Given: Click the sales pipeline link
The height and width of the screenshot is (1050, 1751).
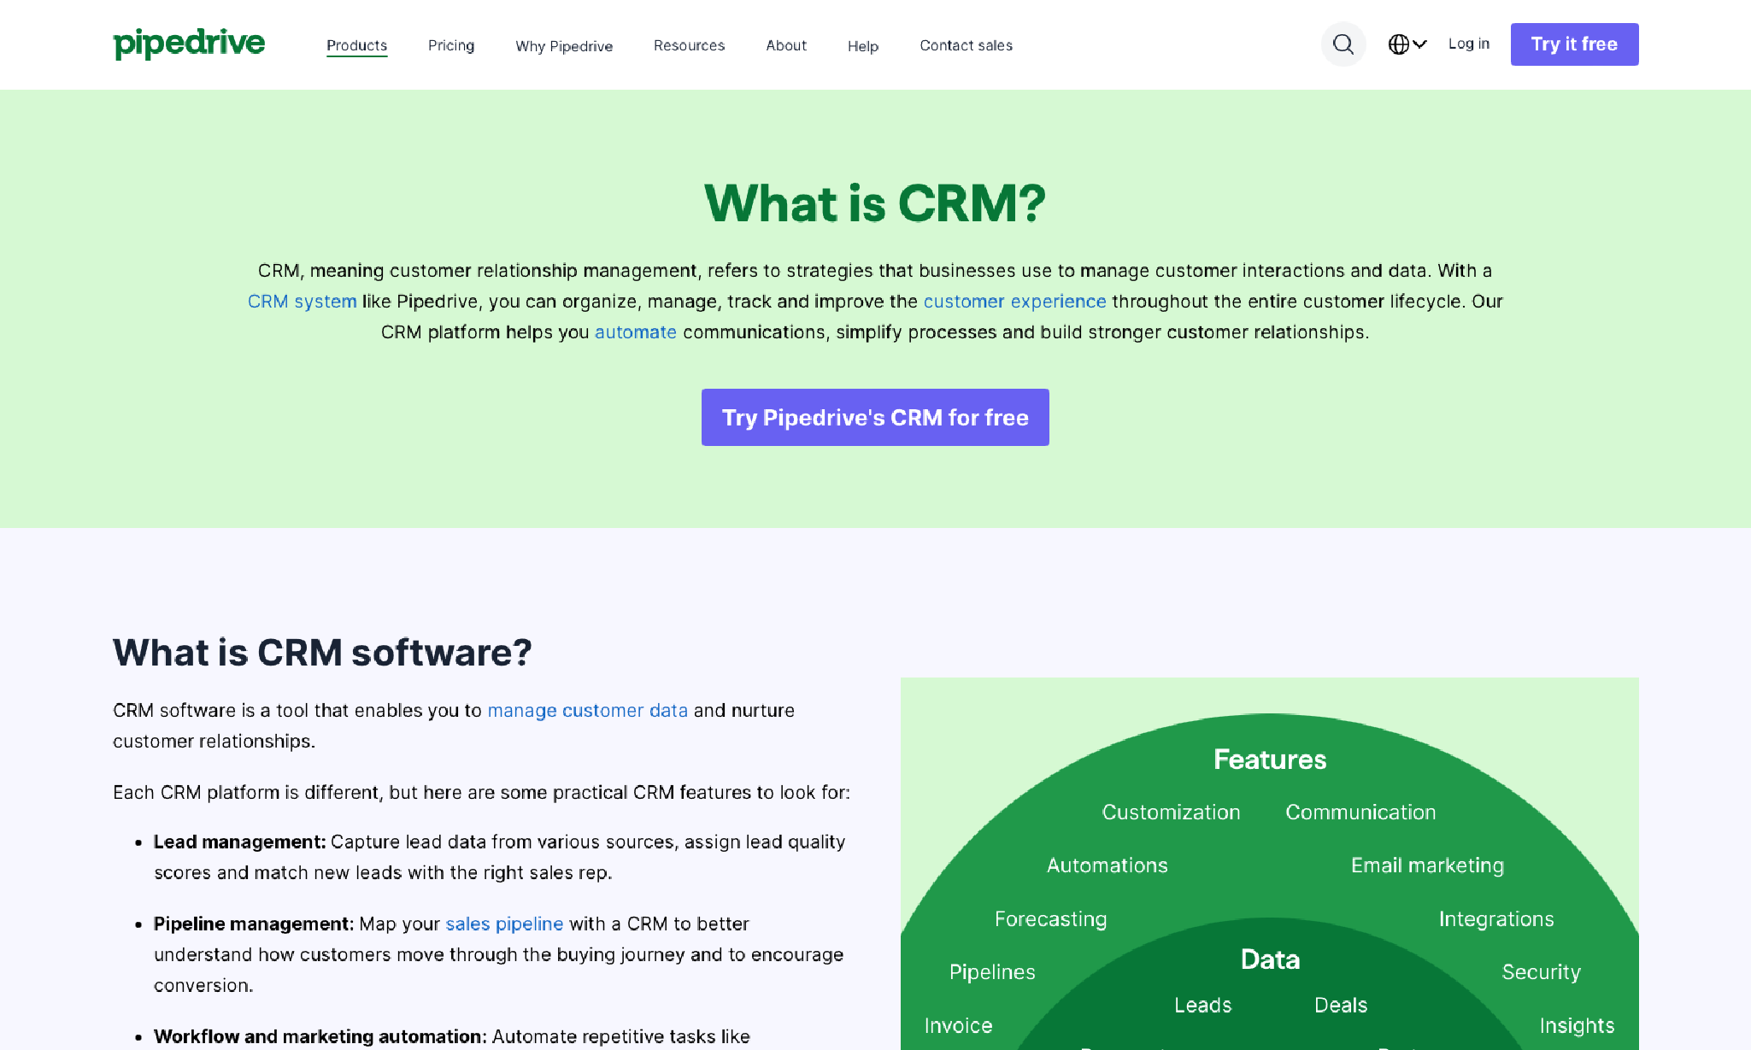Looking at the screenshot, I should point(504,924).
